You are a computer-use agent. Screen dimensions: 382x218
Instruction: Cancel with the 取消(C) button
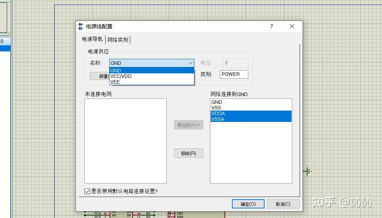[x=283, y=204]
